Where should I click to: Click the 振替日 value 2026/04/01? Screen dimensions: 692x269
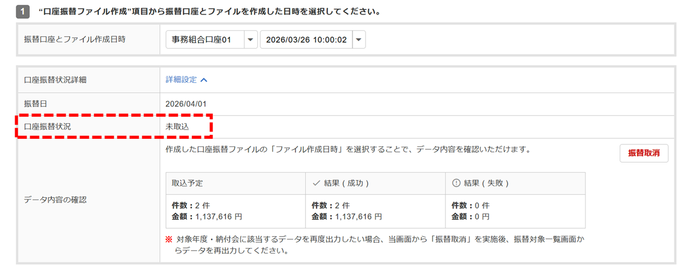pos(186,104)
